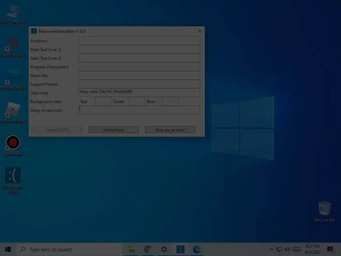
Task: Open the notification center icon
Action: click(x=330, y=249)
